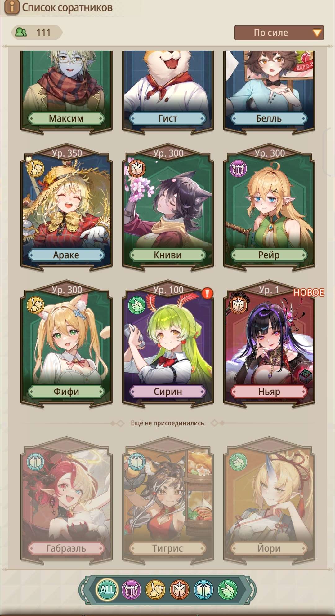Filter by yellow broom class icon
Screen dimensions: 335x616
(x=155, y=589)
